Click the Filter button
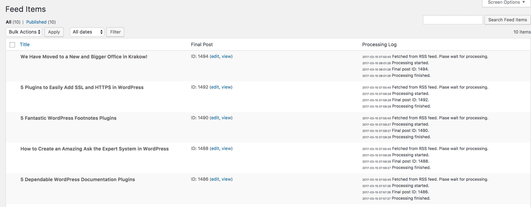 pos(115,32)
